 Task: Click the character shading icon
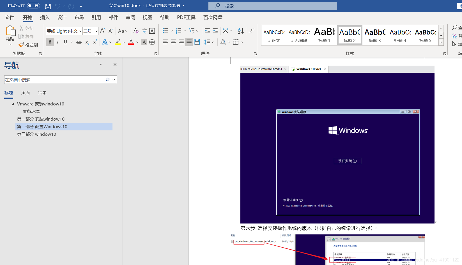click(x=144, y=42)
